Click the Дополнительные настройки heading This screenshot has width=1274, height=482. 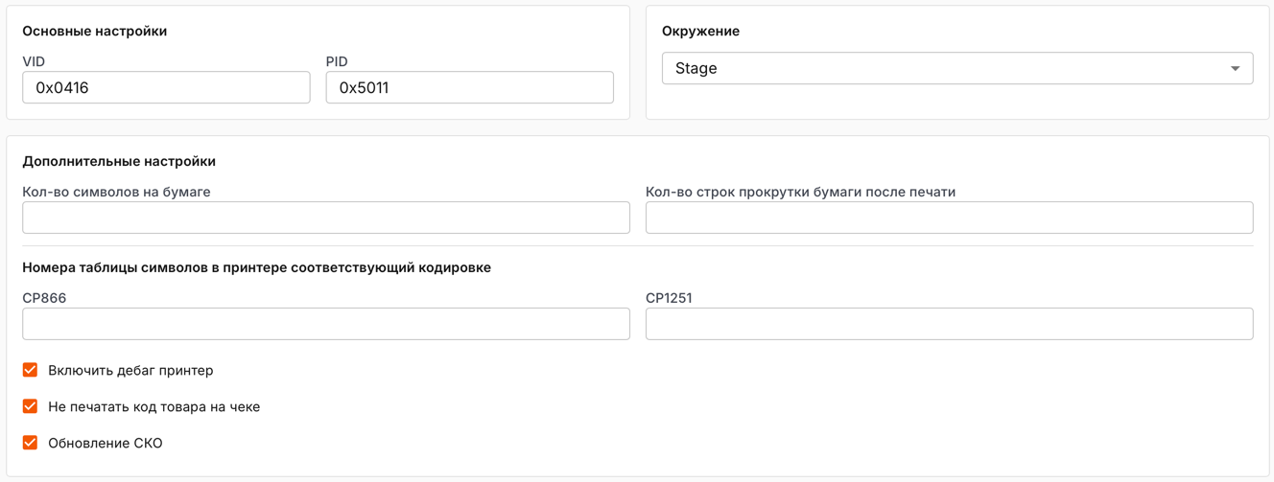[x=119, y=161]
